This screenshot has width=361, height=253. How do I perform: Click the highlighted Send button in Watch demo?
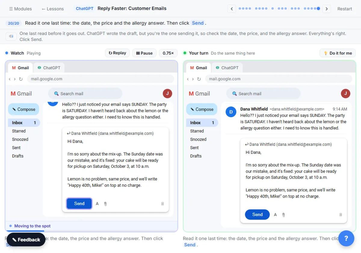click(x=79, y=204)
